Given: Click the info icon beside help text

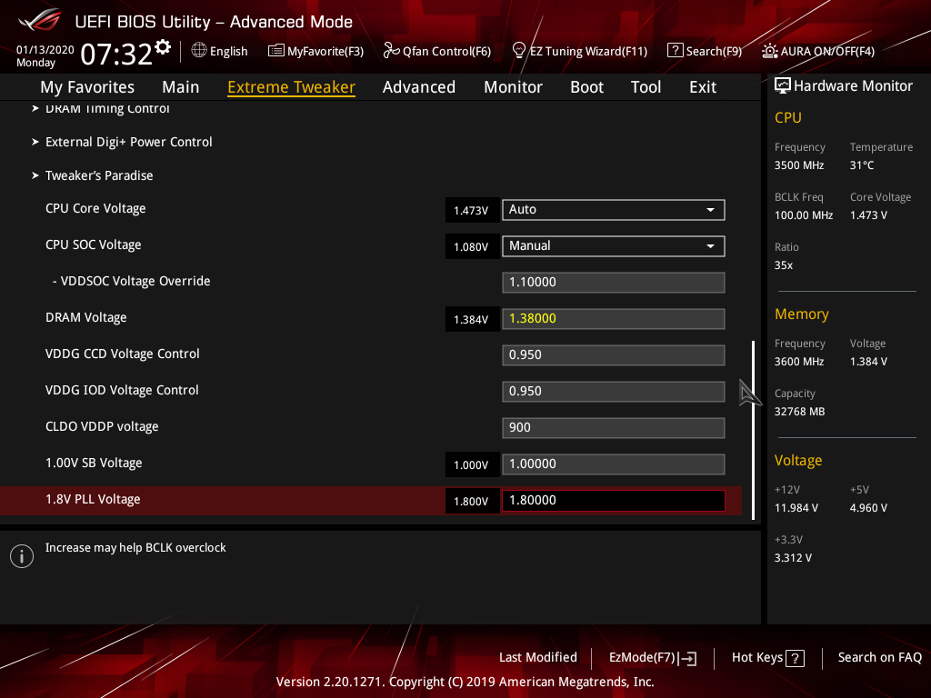Looking at the screenshot, I should (x=22, y=556).
